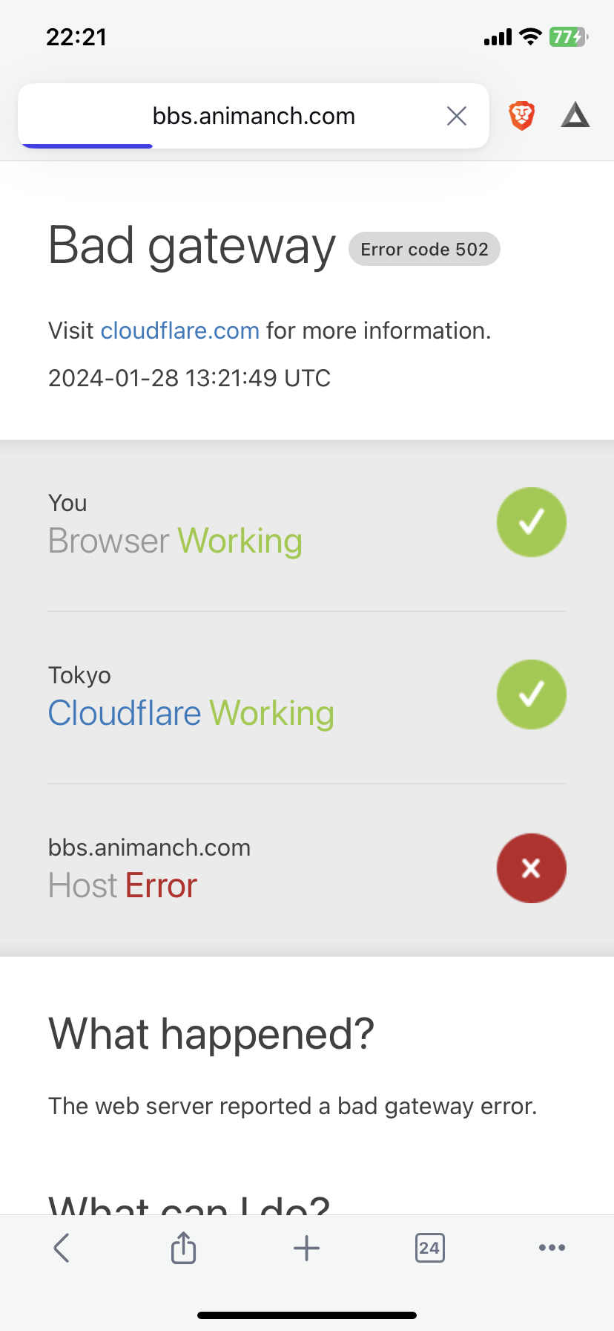Open the blue Cloudflare link under Tokyo
614x1331 pixels.
125,713
